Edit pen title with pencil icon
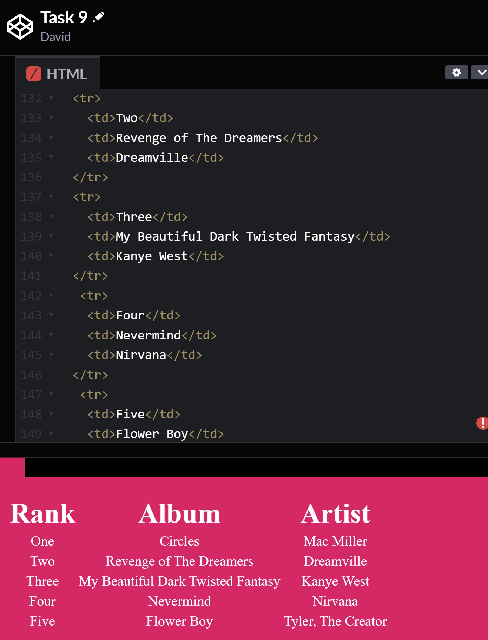Image resolution: width=488 pixels, height=640 pixels. [99, 17]
